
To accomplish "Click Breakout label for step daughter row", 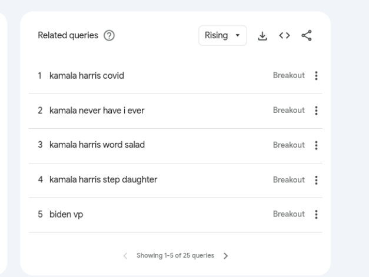I will point(289,180).
